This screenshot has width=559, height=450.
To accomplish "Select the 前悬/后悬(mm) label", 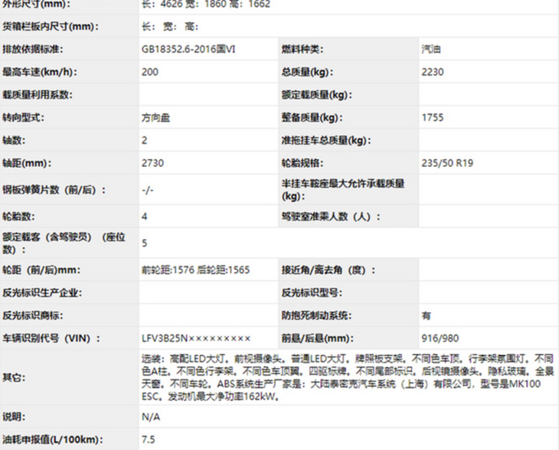I will coord(317,338).
